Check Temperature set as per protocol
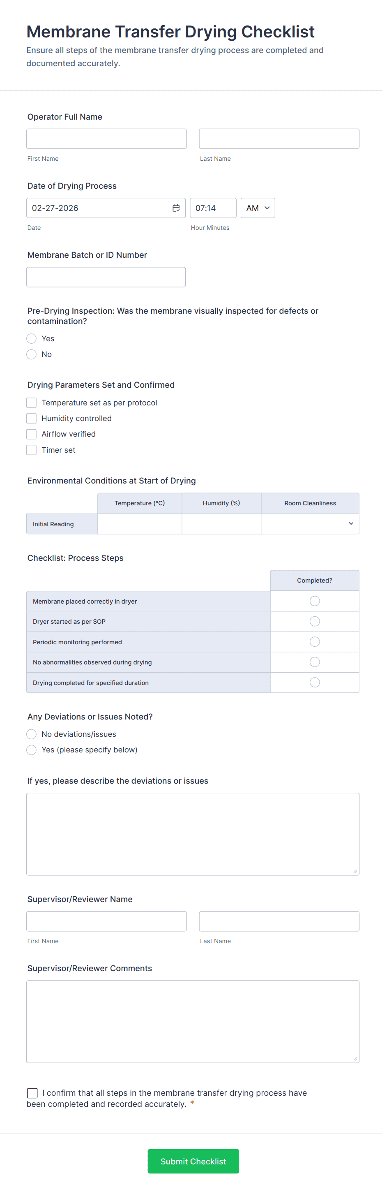 coord(32,403)
